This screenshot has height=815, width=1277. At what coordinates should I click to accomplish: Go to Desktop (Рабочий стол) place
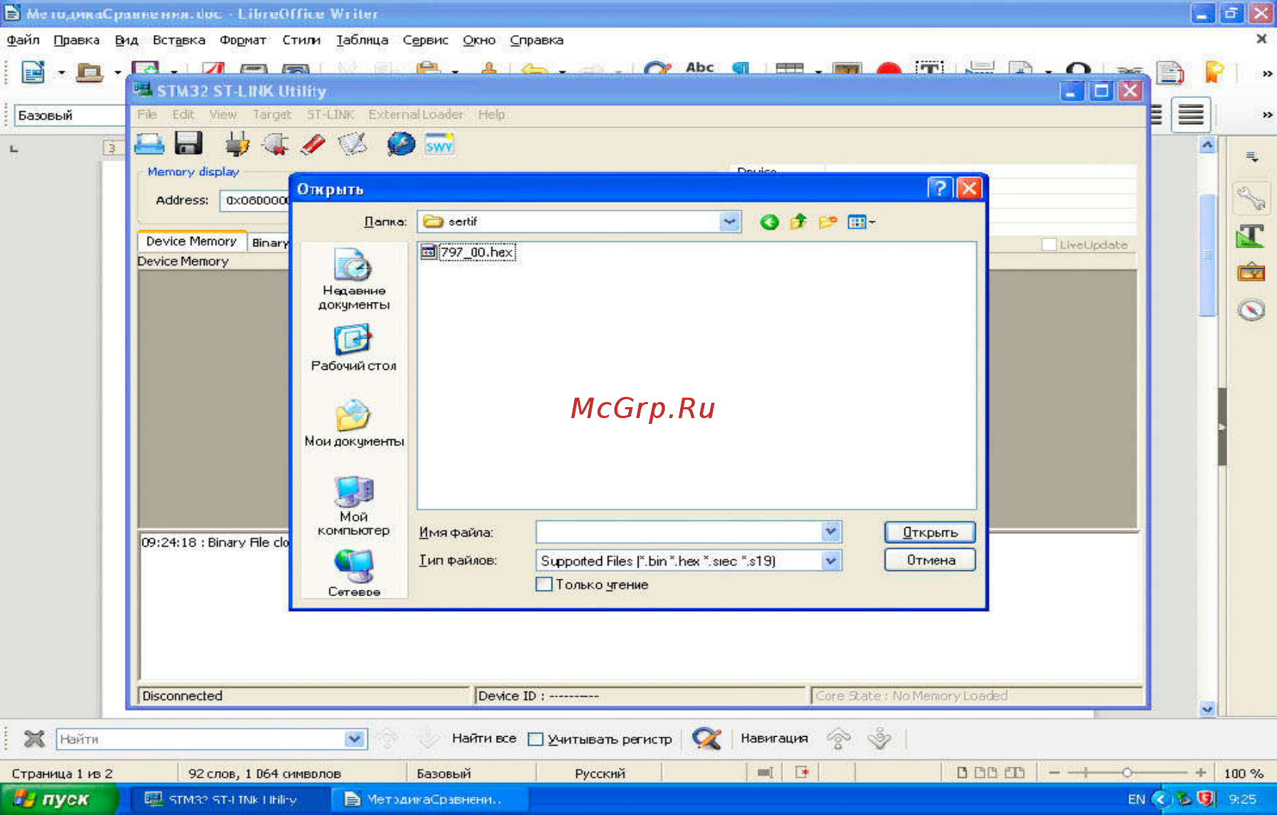(354, 349)
